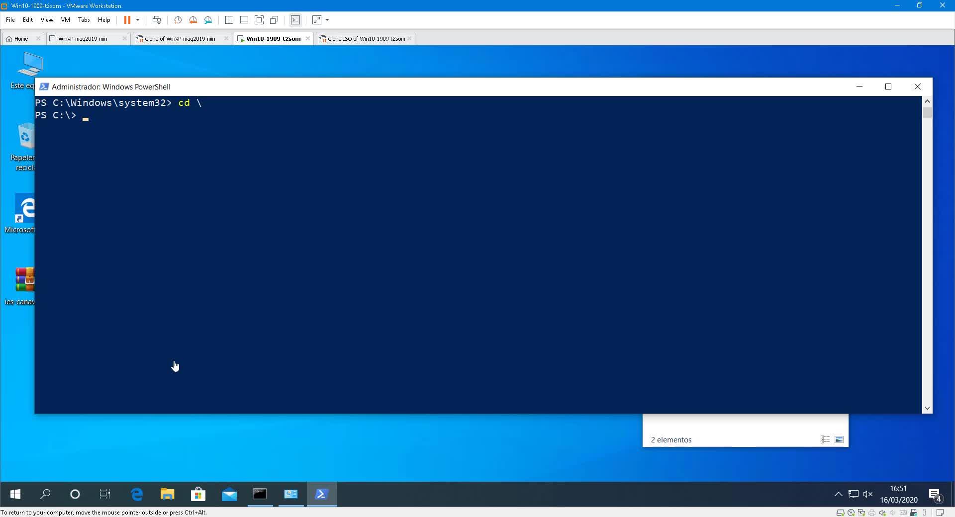Select the Papelera de reciclaje desktop icon
Image resolution: width=955 pixels, height=517 pixels.
pos(23,147)
